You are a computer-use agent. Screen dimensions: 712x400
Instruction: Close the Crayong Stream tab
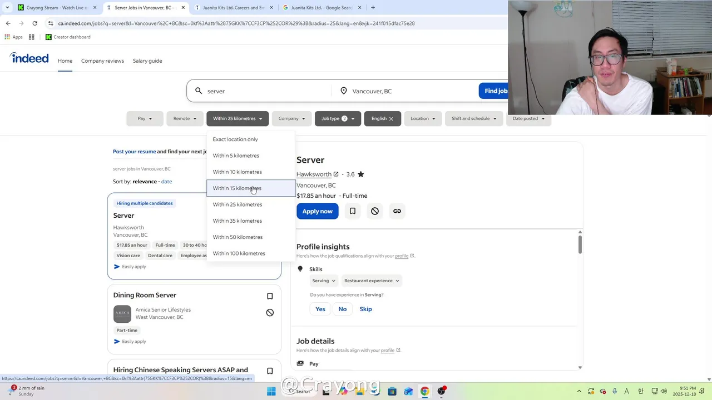[95, 8]
